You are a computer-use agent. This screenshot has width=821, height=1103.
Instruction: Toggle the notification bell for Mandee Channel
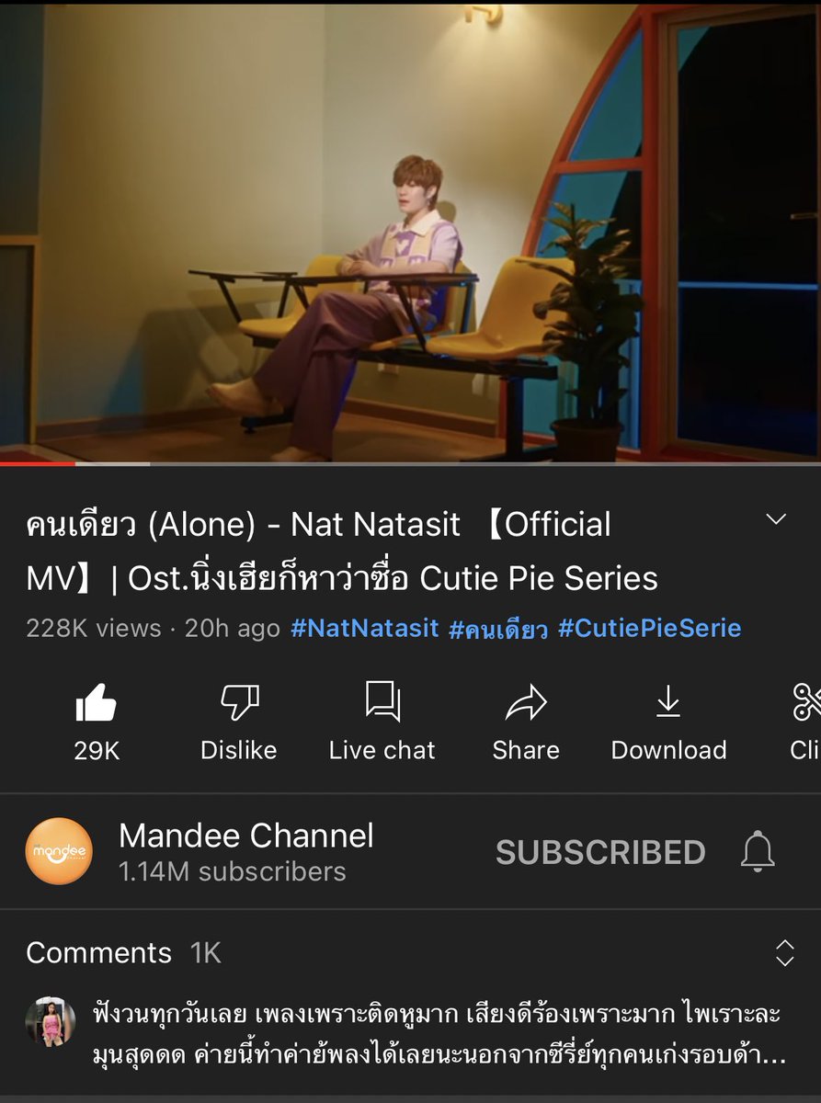(758, 852)
